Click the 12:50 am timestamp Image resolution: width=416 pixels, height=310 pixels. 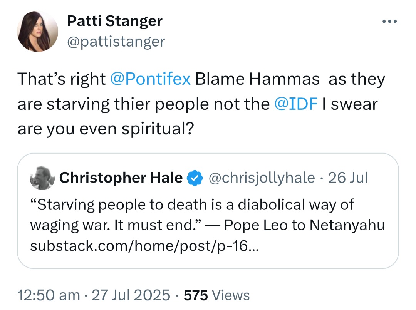[x=49, y=295]
